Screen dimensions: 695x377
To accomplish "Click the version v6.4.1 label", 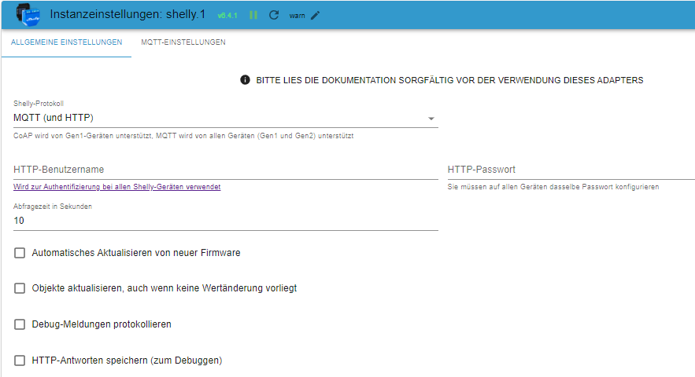I will pos(227,16).
